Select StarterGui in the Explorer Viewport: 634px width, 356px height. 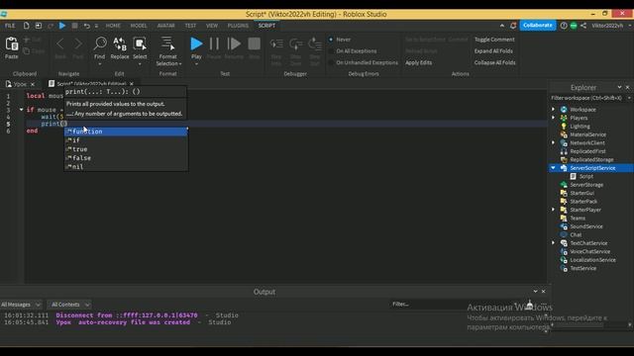(581, 193)
